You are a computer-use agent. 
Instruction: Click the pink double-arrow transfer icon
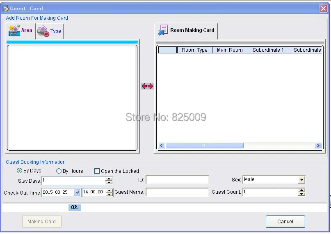(x=147, y=86)
